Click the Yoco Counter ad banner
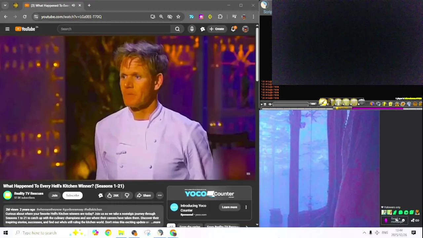The height and width of the screenshot is (238, 423). 209,194
